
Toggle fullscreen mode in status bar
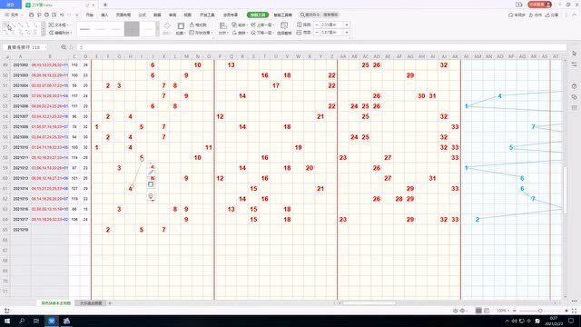pos(574,311)
